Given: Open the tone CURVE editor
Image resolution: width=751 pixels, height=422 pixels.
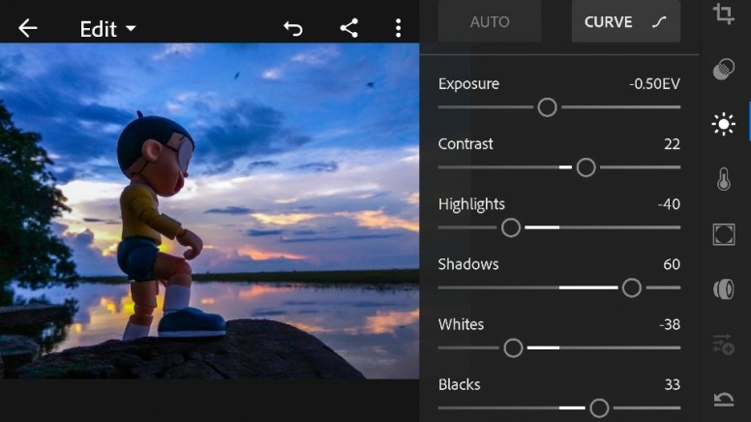Looking at the screenshot, I should tap(626, 21).
